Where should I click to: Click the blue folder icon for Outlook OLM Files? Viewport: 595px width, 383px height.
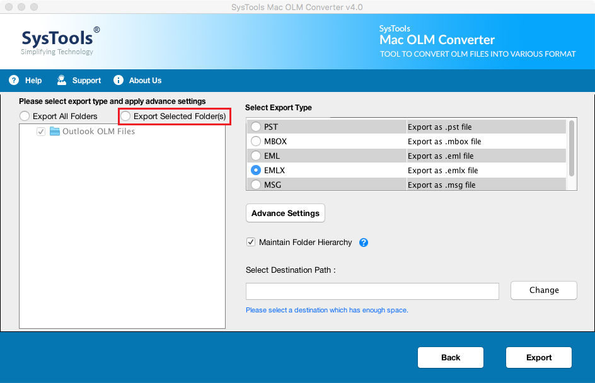pyautogui.click(x=55, y=131)
